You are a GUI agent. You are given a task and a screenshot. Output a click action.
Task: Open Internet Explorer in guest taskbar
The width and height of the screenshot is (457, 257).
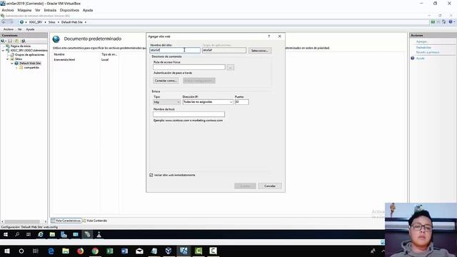[x=41, y=235]
